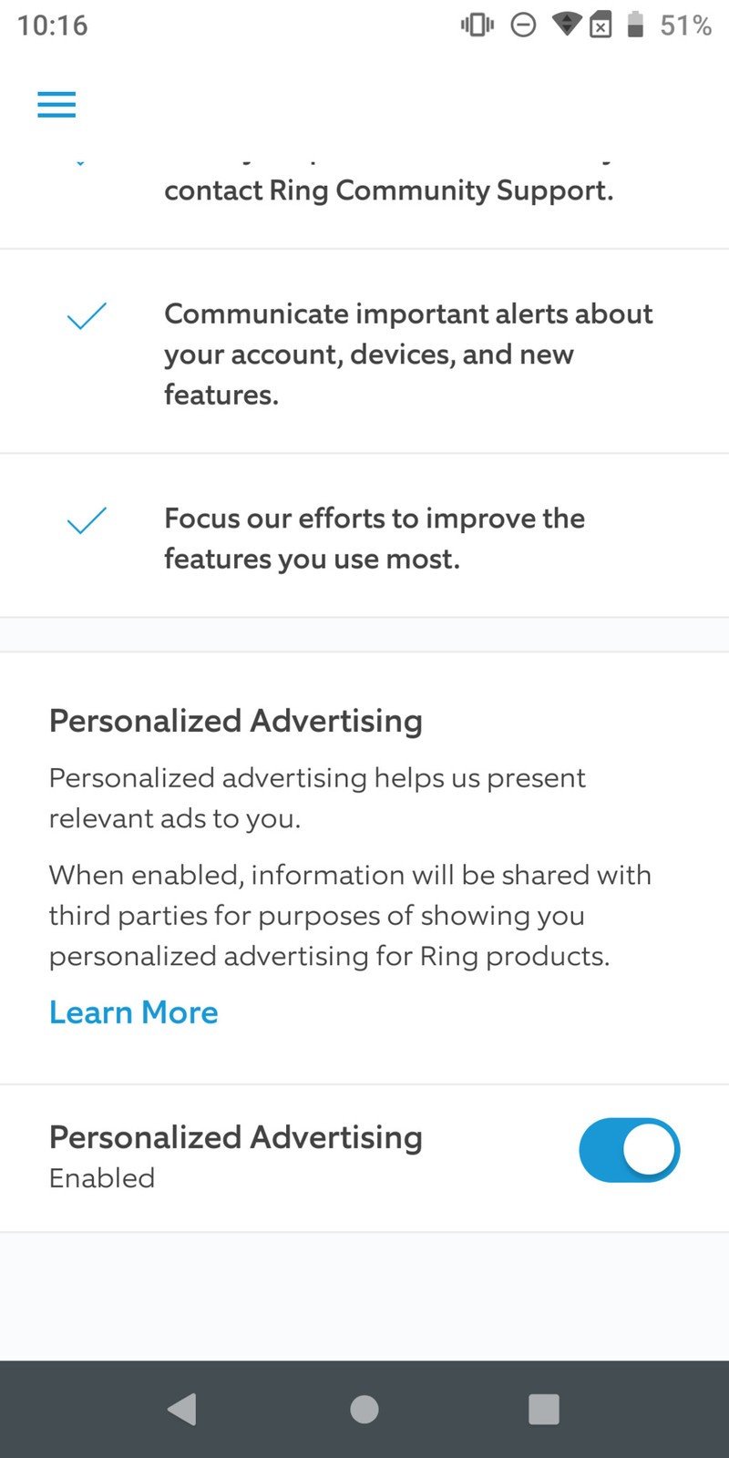Tap the checkmark next to Focus our efforts
The height and width of the screenshot is (1458, 729).
(87, 520)
